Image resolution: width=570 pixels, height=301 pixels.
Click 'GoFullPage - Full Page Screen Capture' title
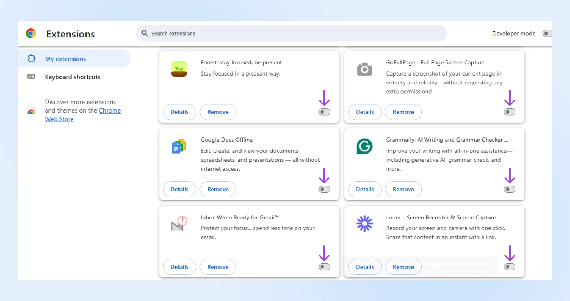pos(435,62)
